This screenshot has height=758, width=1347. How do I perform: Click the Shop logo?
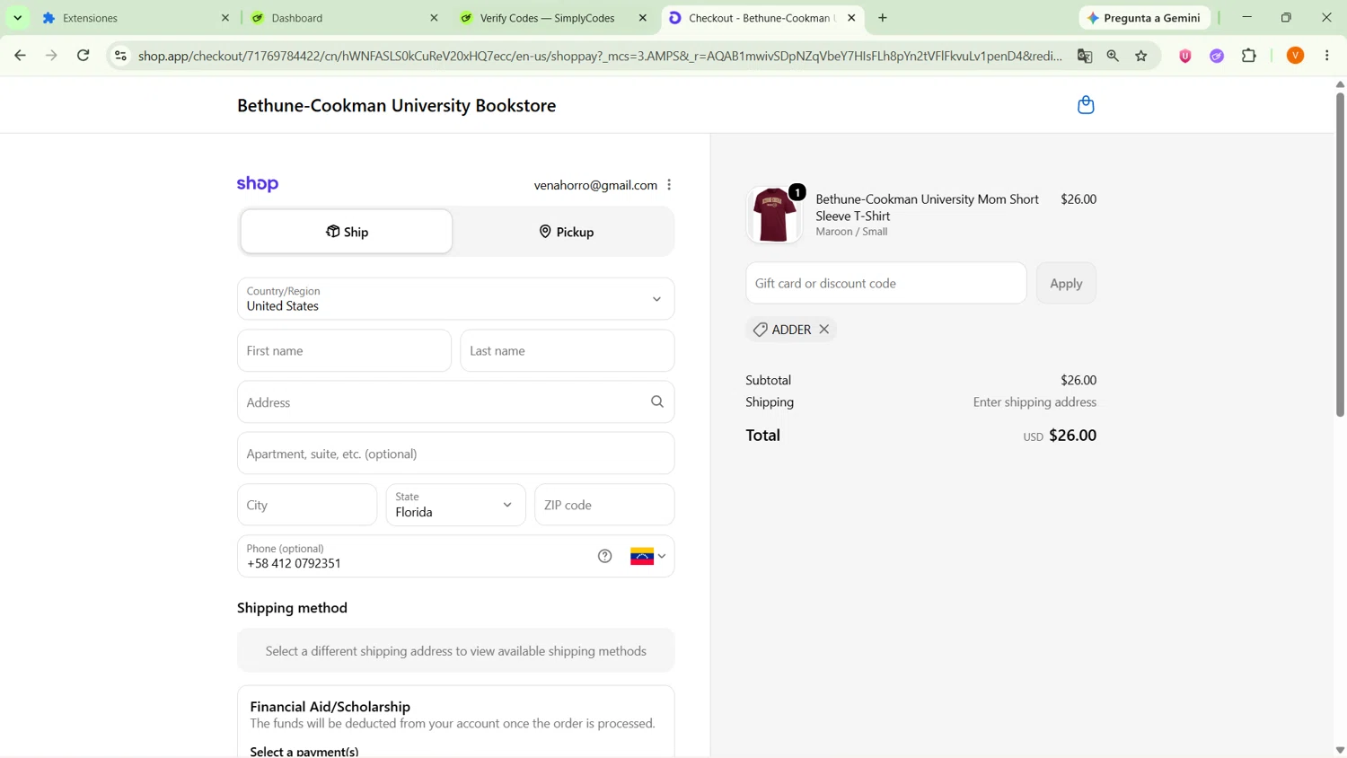coord(258,184)
